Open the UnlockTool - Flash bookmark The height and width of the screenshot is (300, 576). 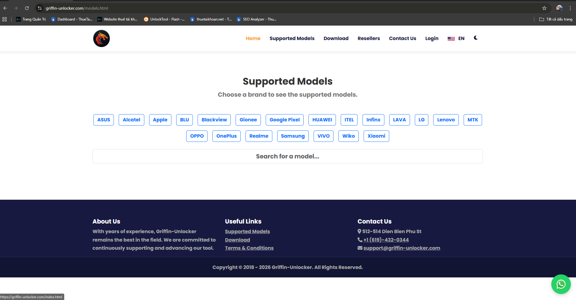[x=164, y=19]
